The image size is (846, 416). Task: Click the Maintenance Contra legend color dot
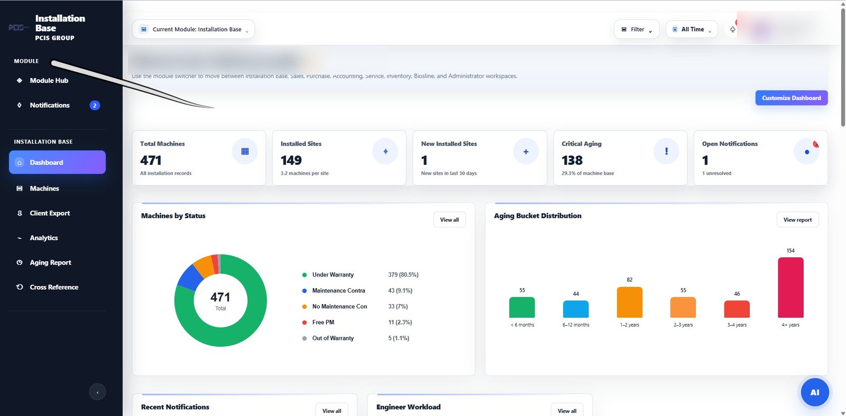[305, 291]
